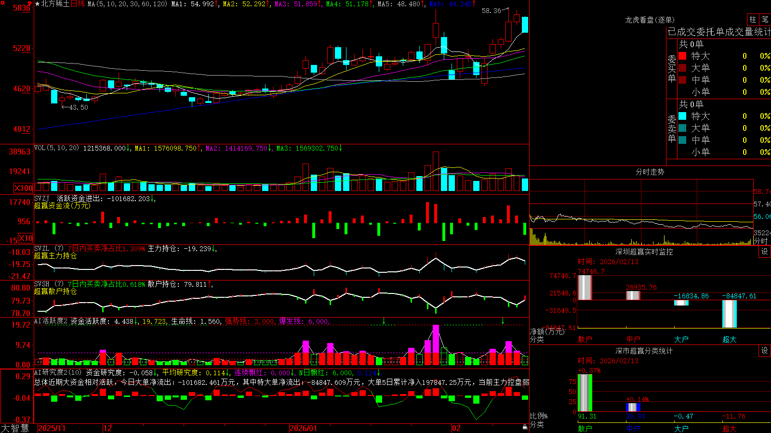Click 散户 label under 深圳超赢实时监控 chart
The height and width of the screenshot is (433, 771).
click(585, 339)
